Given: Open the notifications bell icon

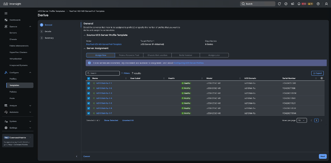Looking at the screenshot, I should point(299,4).
